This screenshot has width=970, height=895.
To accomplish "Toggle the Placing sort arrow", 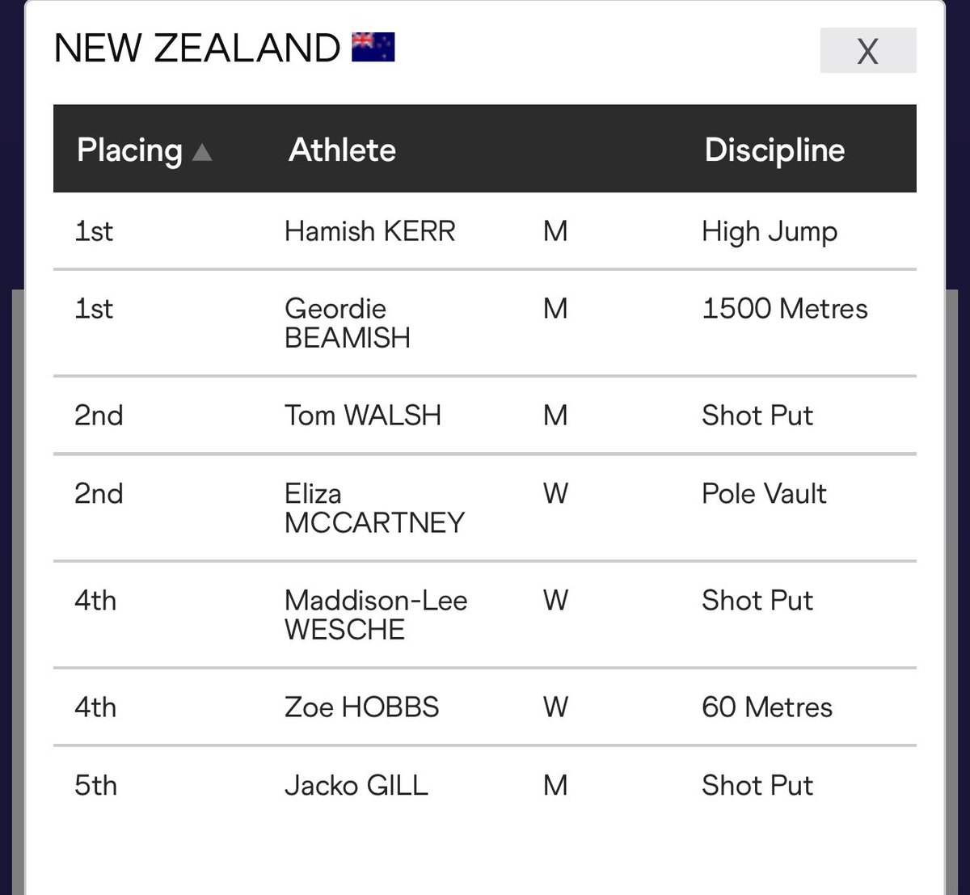I will (x=202, y=151).
